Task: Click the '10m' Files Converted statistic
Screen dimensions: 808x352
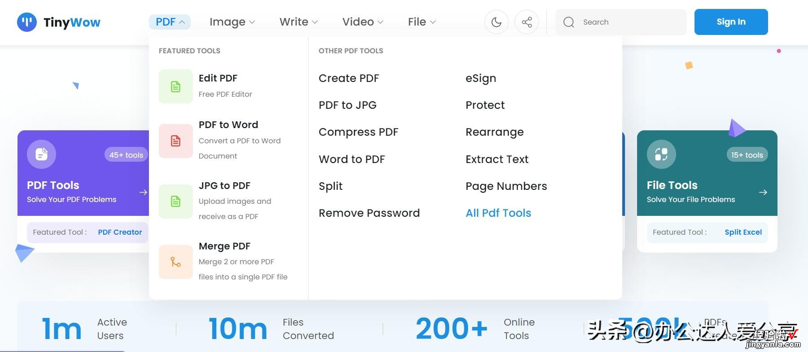Action: coord(238,329)
